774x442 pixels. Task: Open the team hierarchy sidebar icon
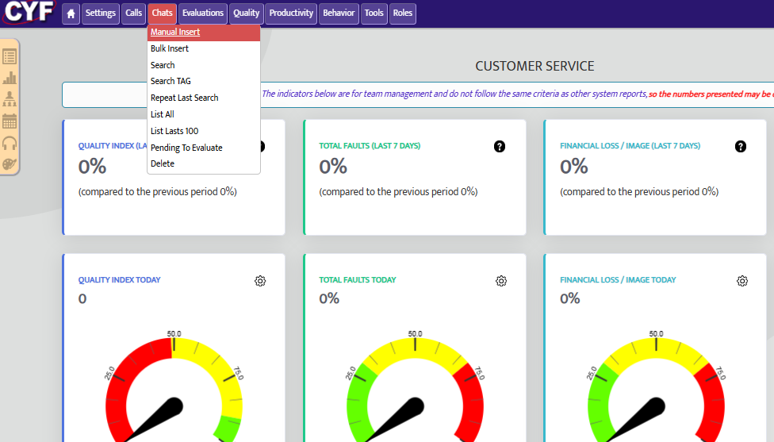point(10,99)
